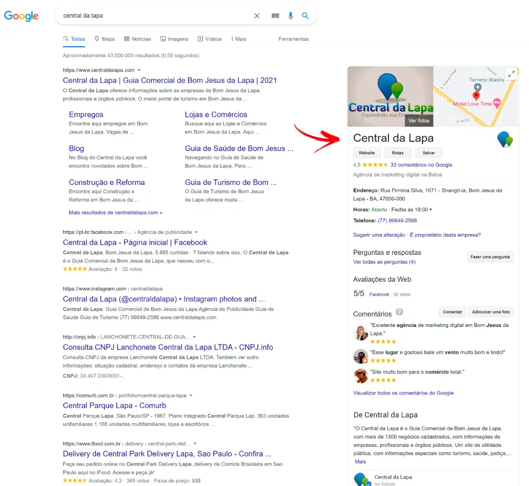Open '33 comentários no Google' link
529x486 pixels.
point(422,165)
